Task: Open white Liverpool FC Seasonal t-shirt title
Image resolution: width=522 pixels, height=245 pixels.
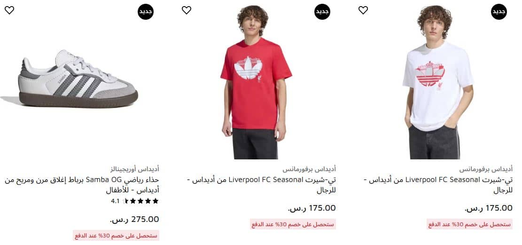Action: coord(438,185)
